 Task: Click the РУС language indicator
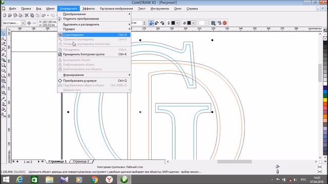(x=303, y=179)
